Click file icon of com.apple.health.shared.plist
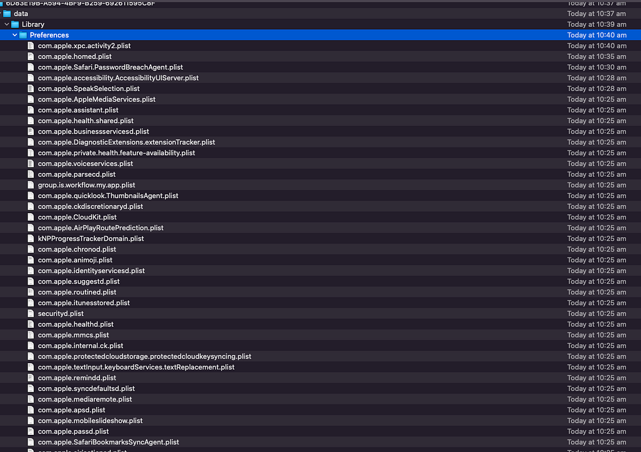 (x=31, y=121)
